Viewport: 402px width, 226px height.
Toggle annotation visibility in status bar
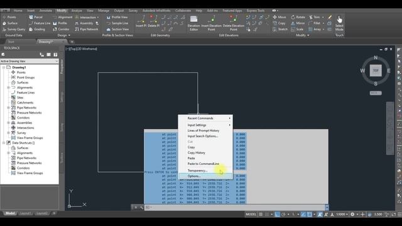coord(320,215)
